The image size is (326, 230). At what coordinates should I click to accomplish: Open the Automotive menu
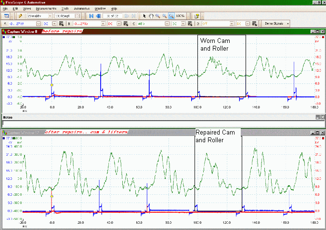click(x=80, y=9)
